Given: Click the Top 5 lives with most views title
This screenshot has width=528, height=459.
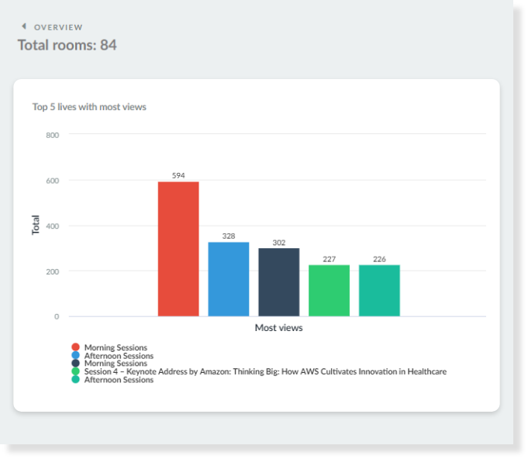Looking at the screenshot, I should [89, 107].
